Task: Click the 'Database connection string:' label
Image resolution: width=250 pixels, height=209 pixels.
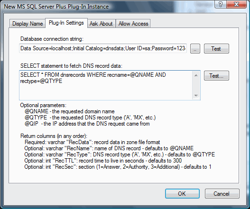Action: point(52,39)
